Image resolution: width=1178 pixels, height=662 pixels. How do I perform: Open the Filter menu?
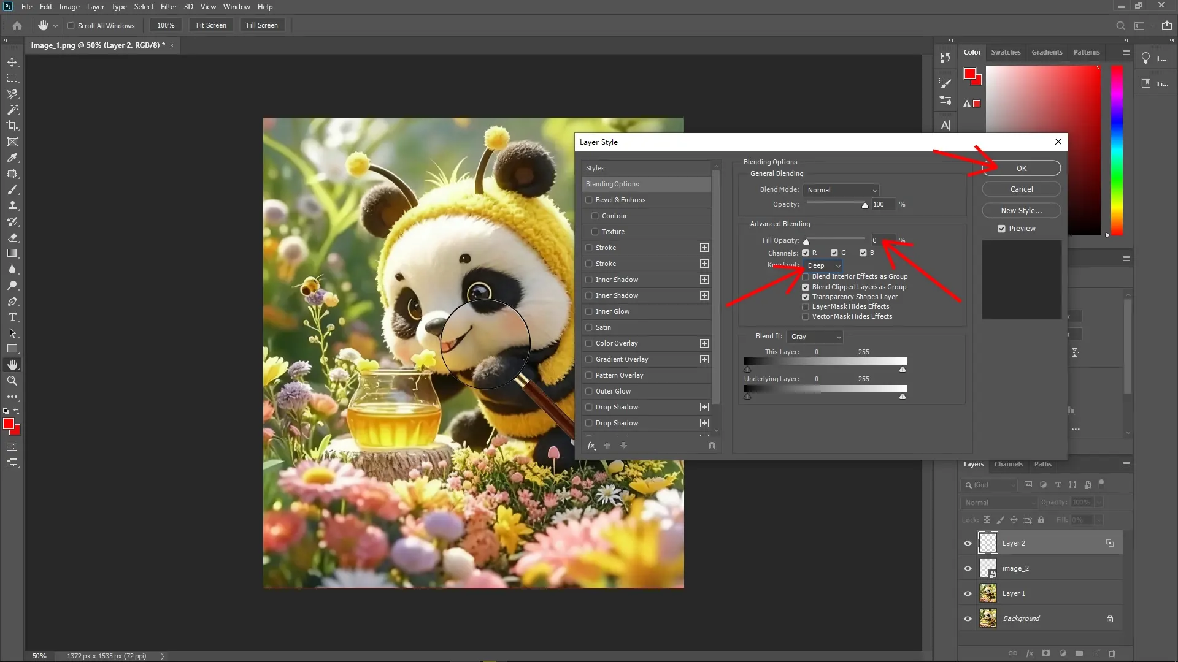pyautogui.click(x=169, y=7)
